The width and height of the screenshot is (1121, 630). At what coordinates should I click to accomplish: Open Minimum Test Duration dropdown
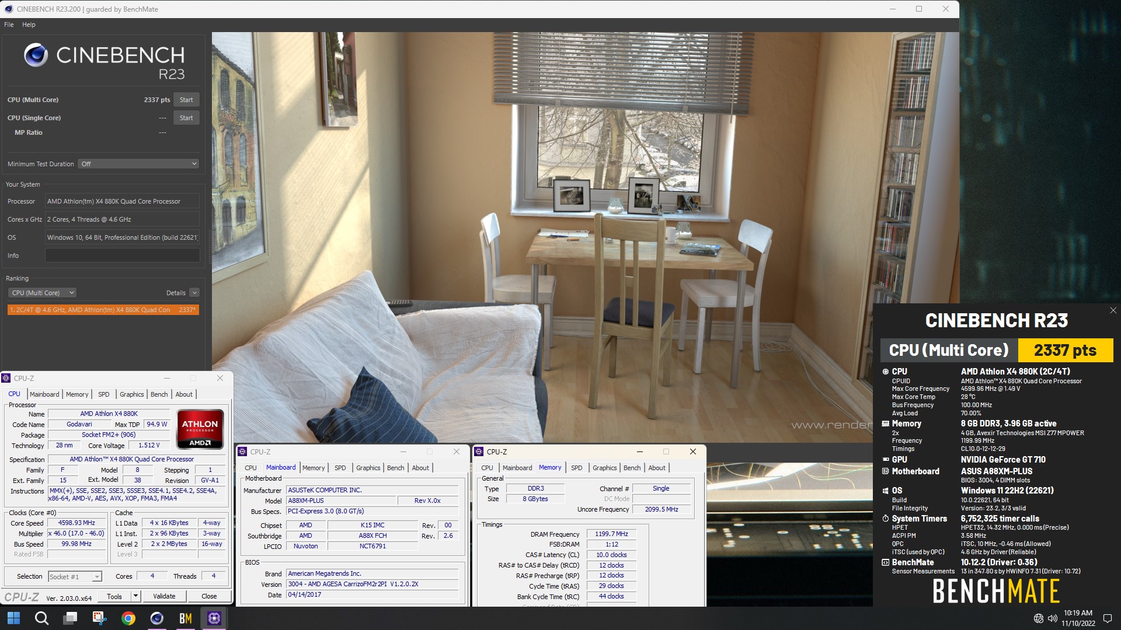click(139, 164)
